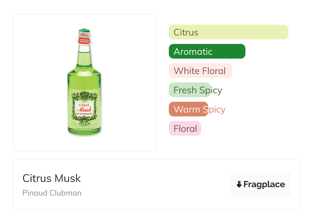Image resolution: width=313 pixels, height=222 pixels.
Task: Click the White Floral accord bar
Action: [x=200, y=71]
